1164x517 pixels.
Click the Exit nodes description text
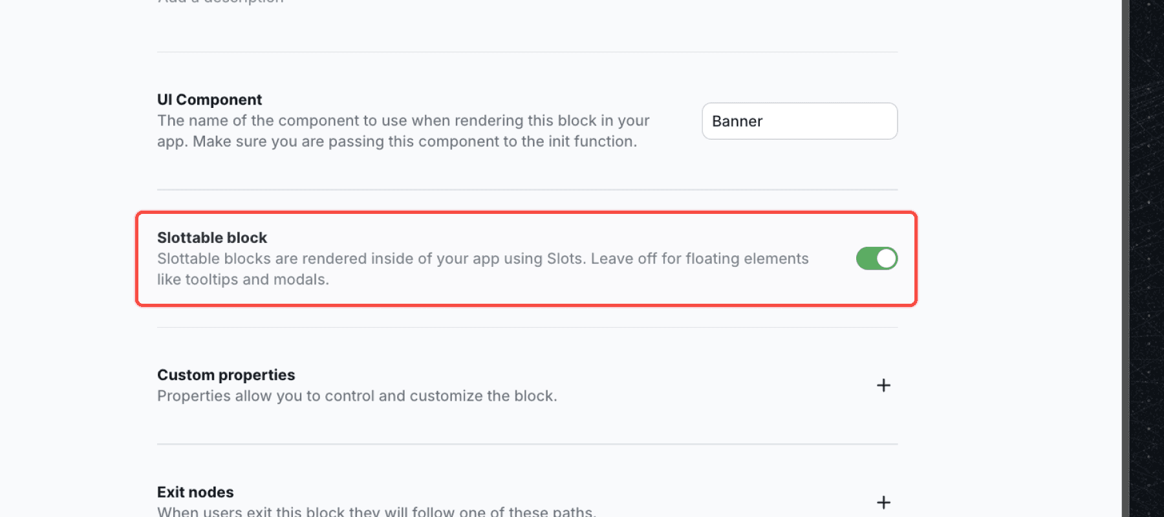click(375, 511)
